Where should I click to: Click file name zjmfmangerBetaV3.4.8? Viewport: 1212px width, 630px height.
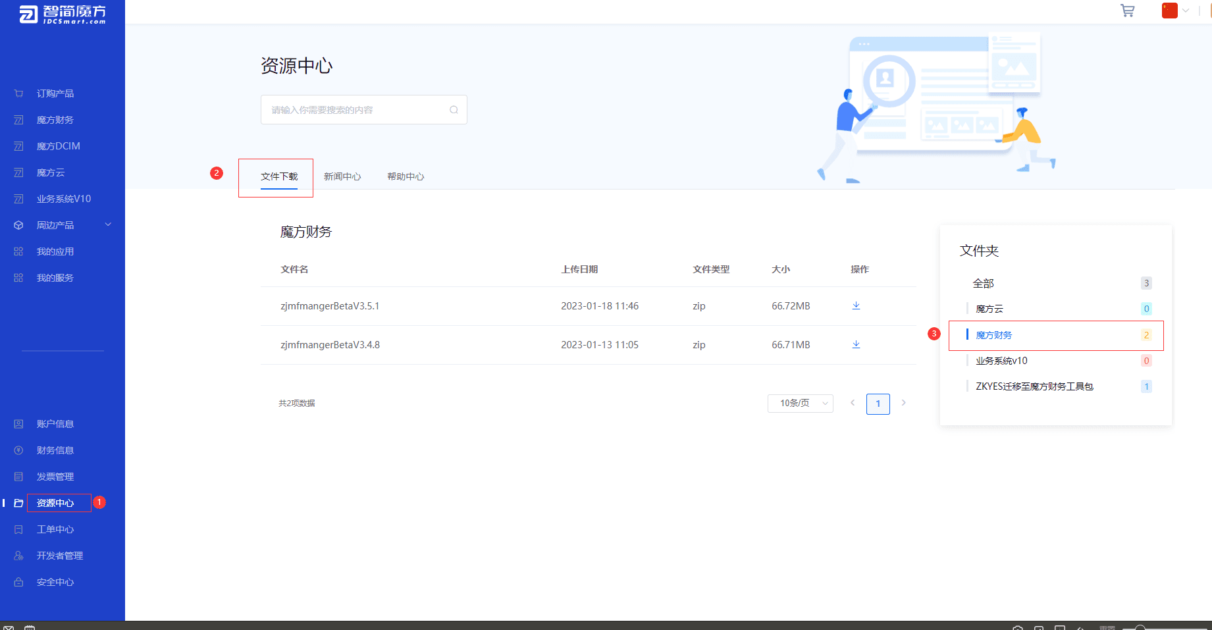[x=330, y=345]
